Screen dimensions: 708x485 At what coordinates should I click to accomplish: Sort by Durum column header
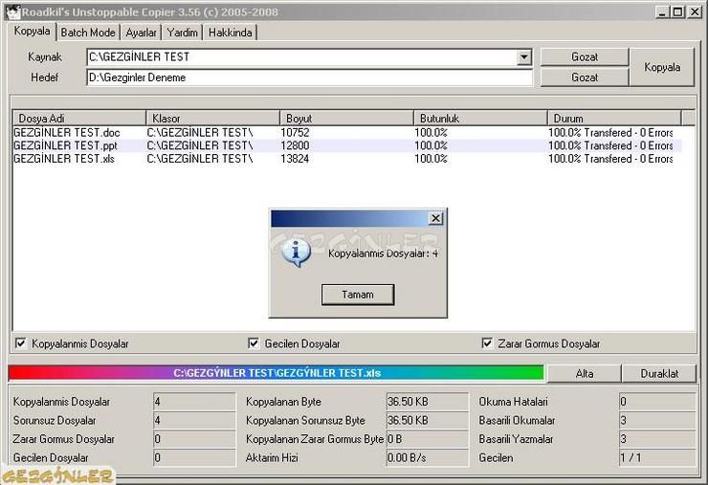[x=614, y=119]
